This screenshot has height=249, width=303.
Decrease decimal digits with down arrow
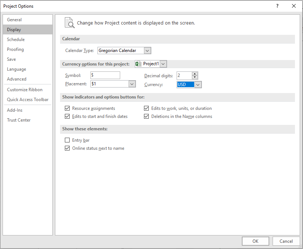pyautogui.click(x=195, y=77)
